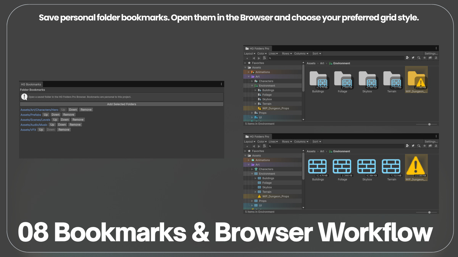
Task: Click the plus add icon in upper browser
Action: point(247,58)
